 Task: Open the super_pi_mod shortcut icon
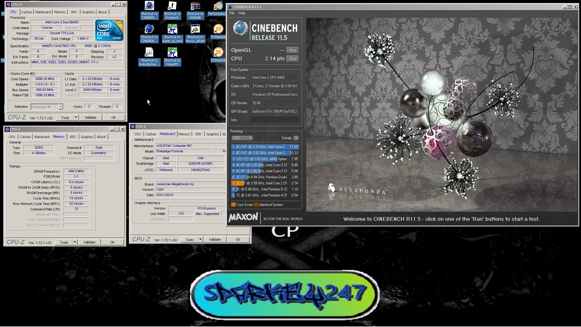pos(172,34)
